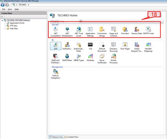Open .NET Globalization settings
The height and width of the screenshot is (139, 167).
(x=67, y=32)
